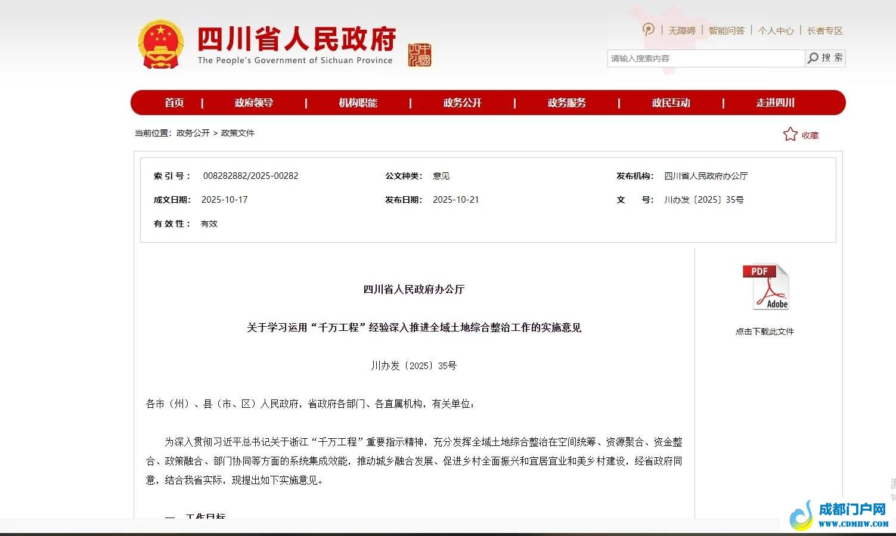Open the Adobe PDF file icon
Screen dimensions: 896x536
765,287
